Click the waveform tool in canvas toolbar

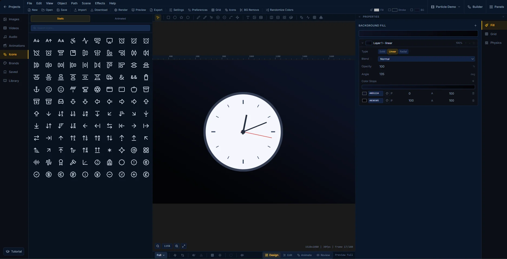[x=308, y=18]
